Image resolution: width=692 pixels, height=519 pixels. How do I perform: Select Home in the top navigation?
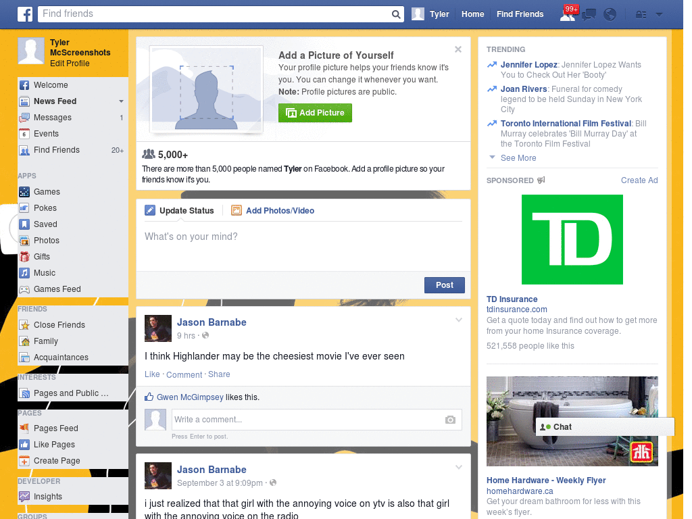coord(472,14)
